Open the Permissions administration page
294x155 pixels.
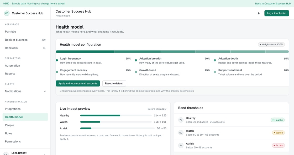coord(25,142)
